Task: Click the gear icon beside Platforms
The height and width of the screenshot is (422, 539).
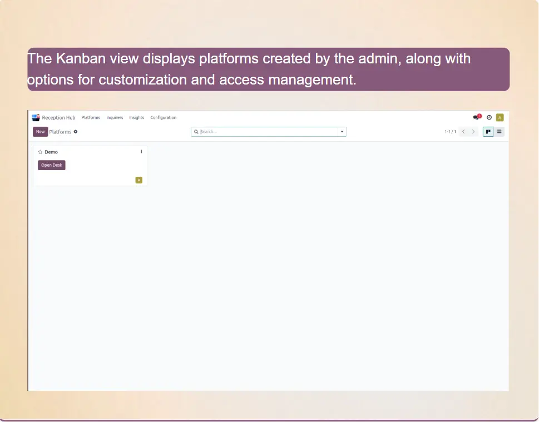Action: coord(76,132)
